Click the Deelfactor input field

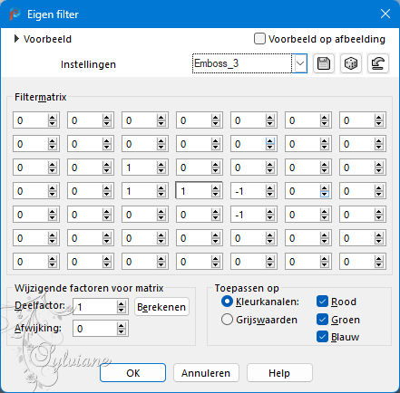point(95,307)
